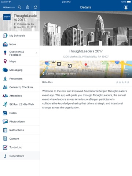The height and width of the screenshot is (176, 132).
Task: Click the Connect / Check-in icon
Action: (5, 87)
